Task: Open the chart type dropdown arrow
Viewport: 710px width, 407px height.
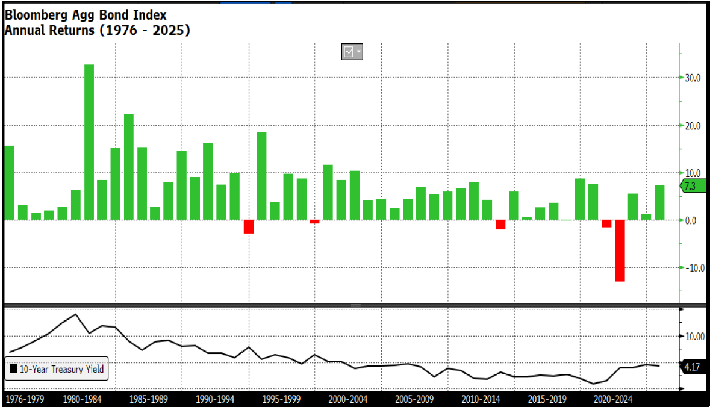Action: [359, 52]
